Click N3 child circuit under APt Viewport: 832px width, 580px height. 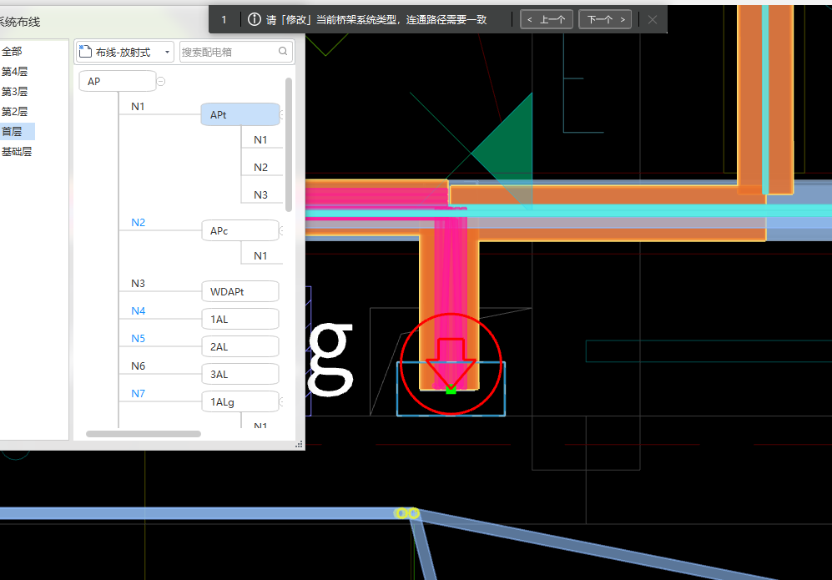point(260,195)
